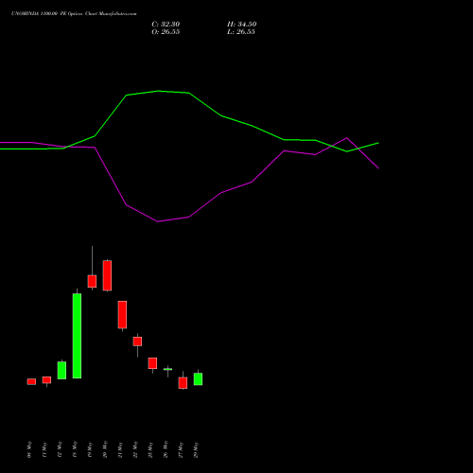Select the red candle with the long upper wick
473x473 pixels.
coord(92,281)
